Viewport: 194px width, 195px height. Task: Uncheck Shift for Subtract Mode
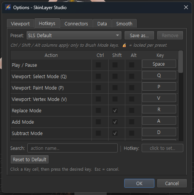pos(115,133)
